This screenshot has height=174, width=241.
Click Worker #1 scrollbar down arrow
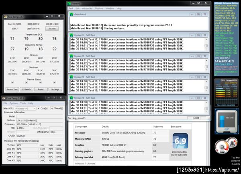206,49
